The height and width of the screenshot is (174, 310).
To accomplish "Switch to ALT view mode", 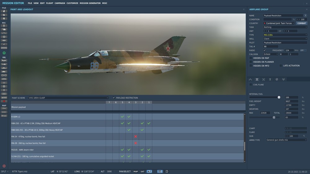I will pyautogui.click(x=149, y=172).
